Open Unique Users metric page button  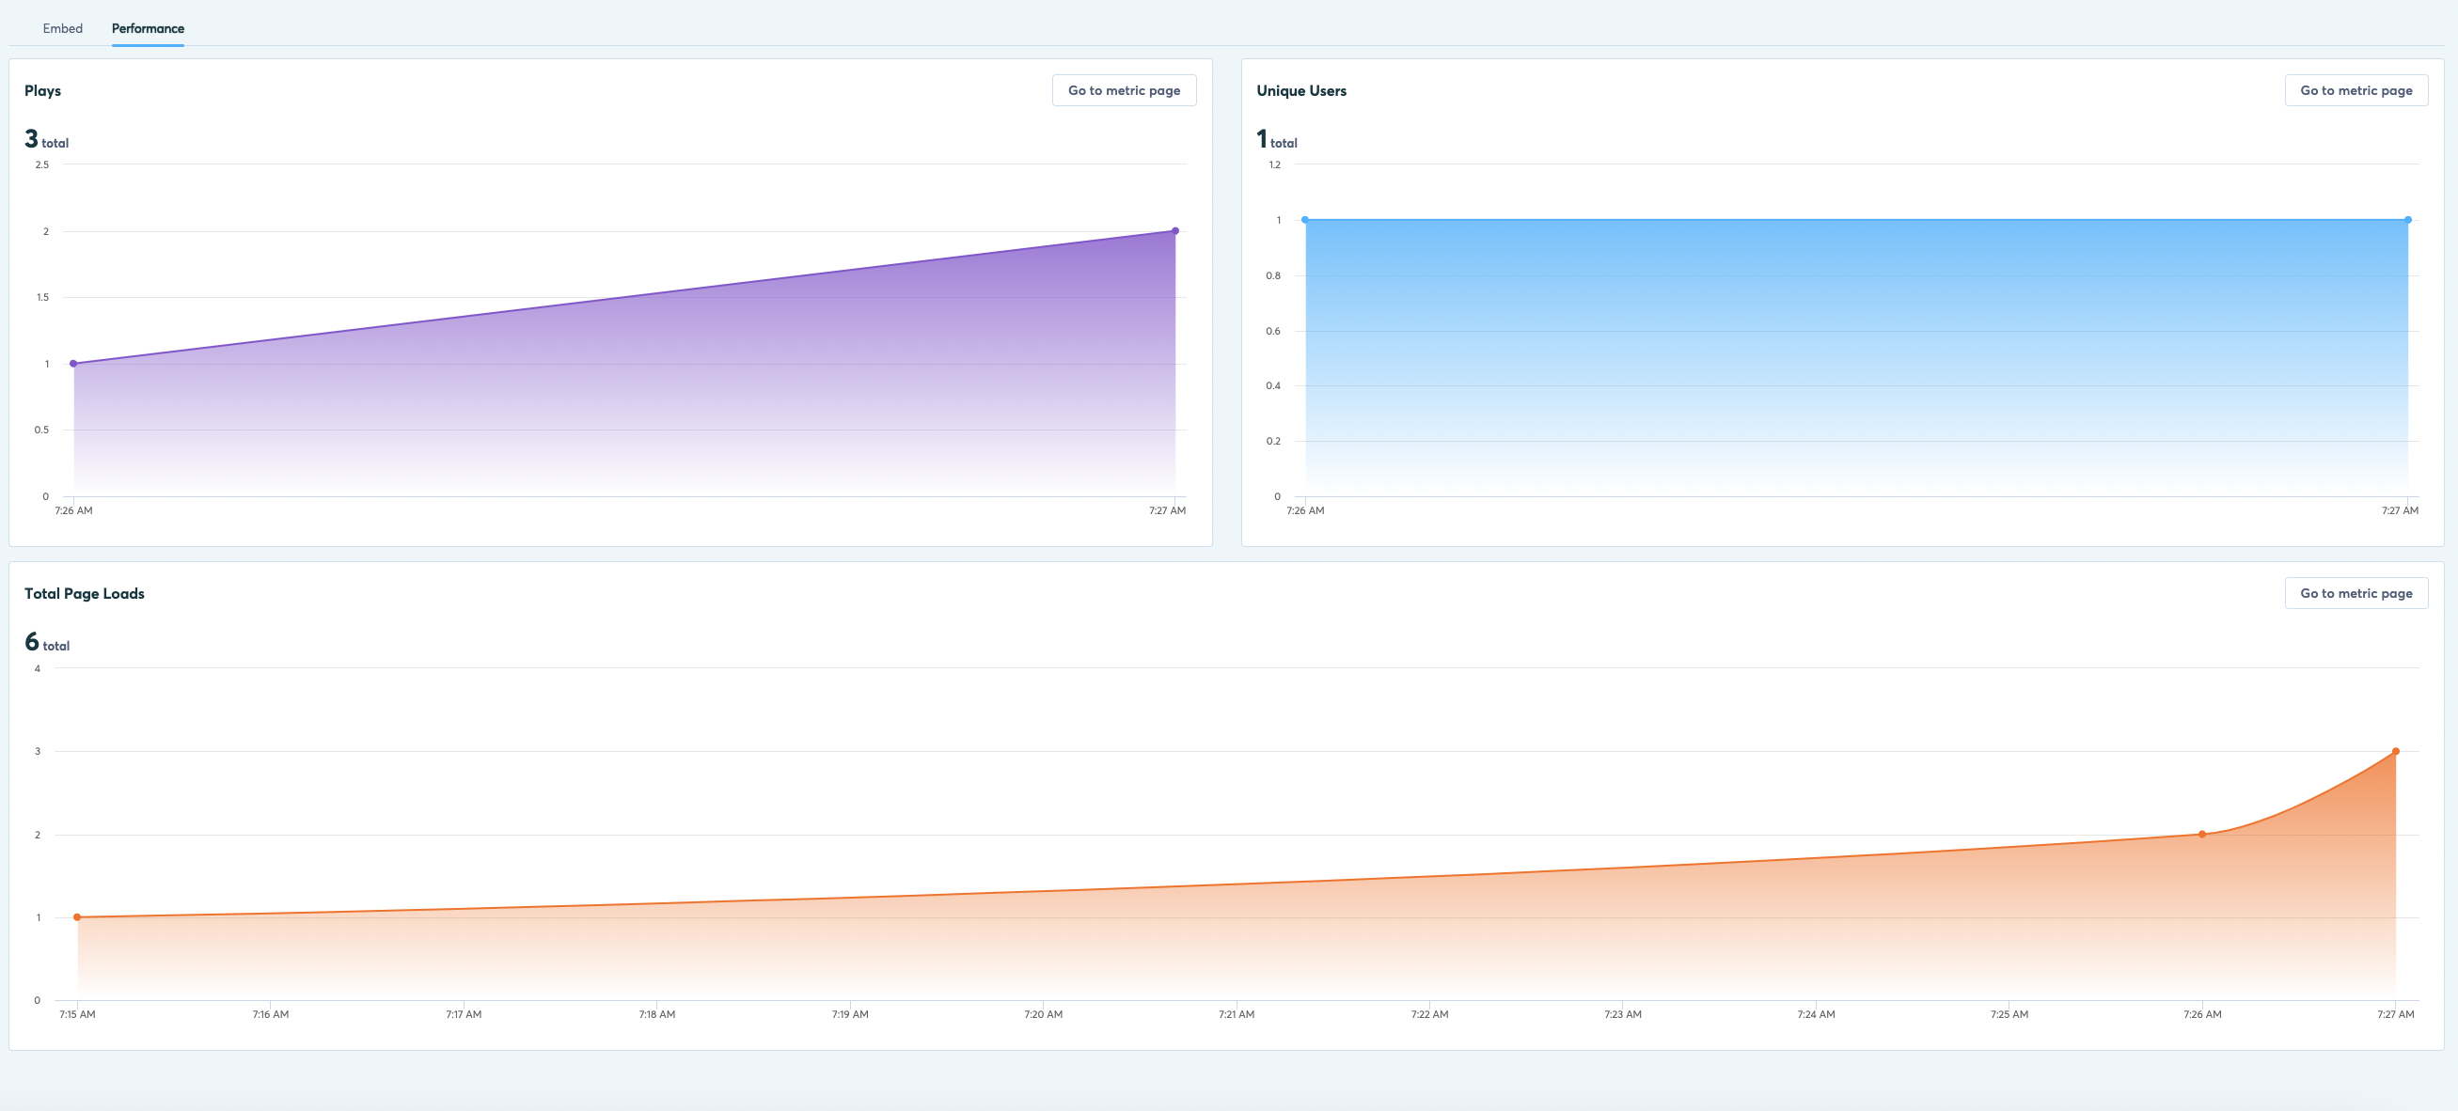(2355, 90)
